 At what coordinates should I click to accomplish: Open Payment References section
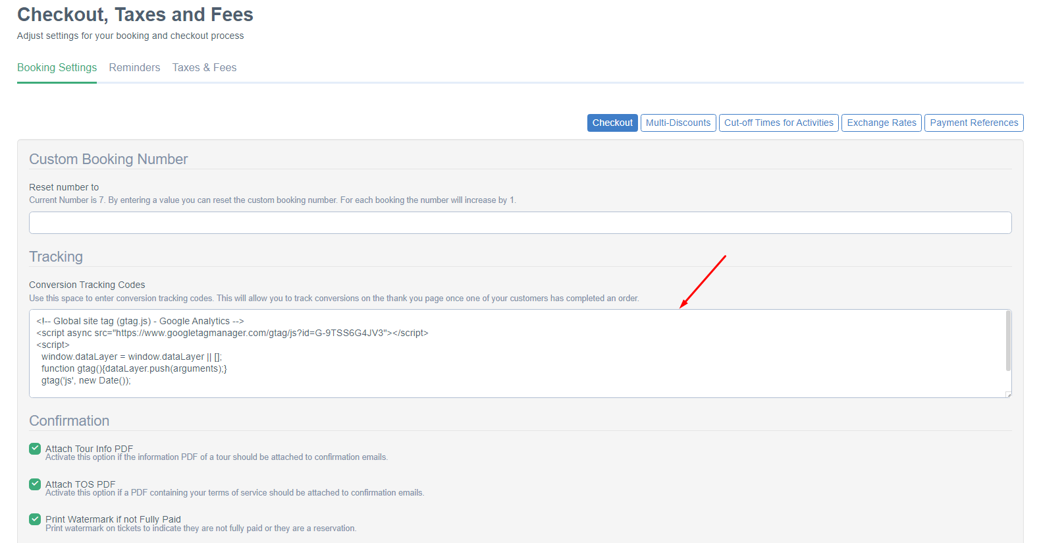974,123
